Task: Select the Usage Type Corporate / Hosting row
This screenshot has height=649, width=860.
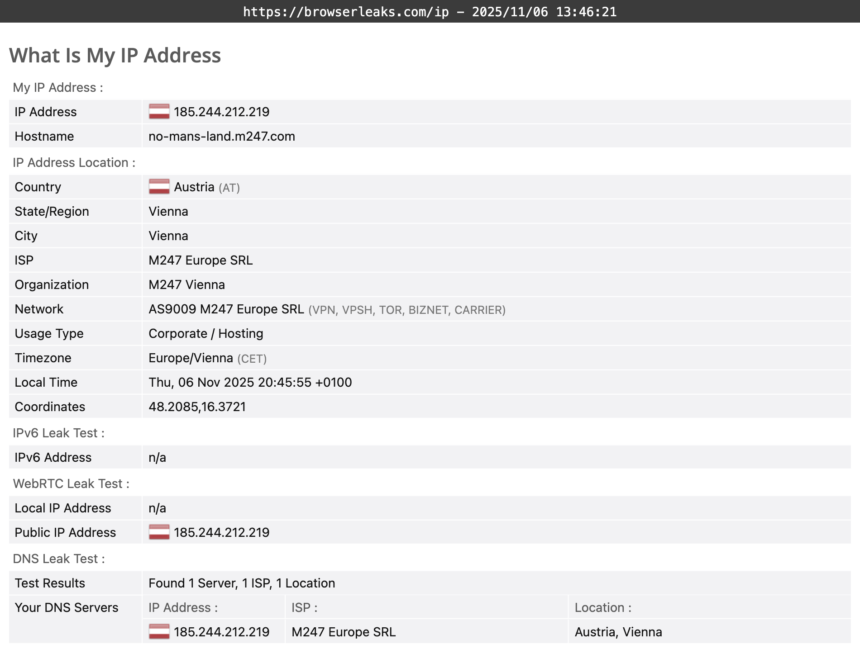Action: click(205, 333)
